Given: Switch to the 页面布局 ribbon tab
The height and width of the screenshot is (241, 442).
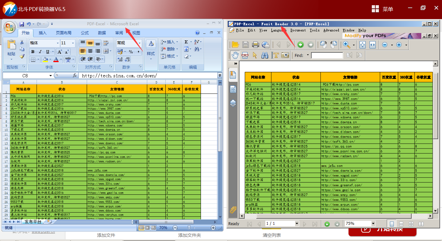Looking at the screenshot, I should pos(63,33).
